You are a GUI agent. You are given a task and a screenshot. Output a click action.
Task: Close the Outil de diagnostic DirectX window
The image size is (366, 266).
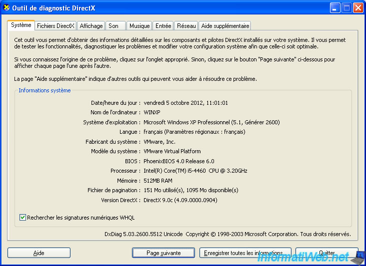pyautogui.click(x=358, y=8)
